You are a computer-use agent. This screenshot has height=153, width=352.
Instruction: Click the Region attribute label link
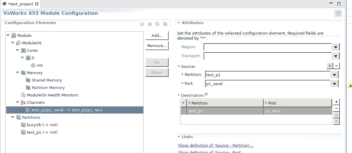(189, 47)
